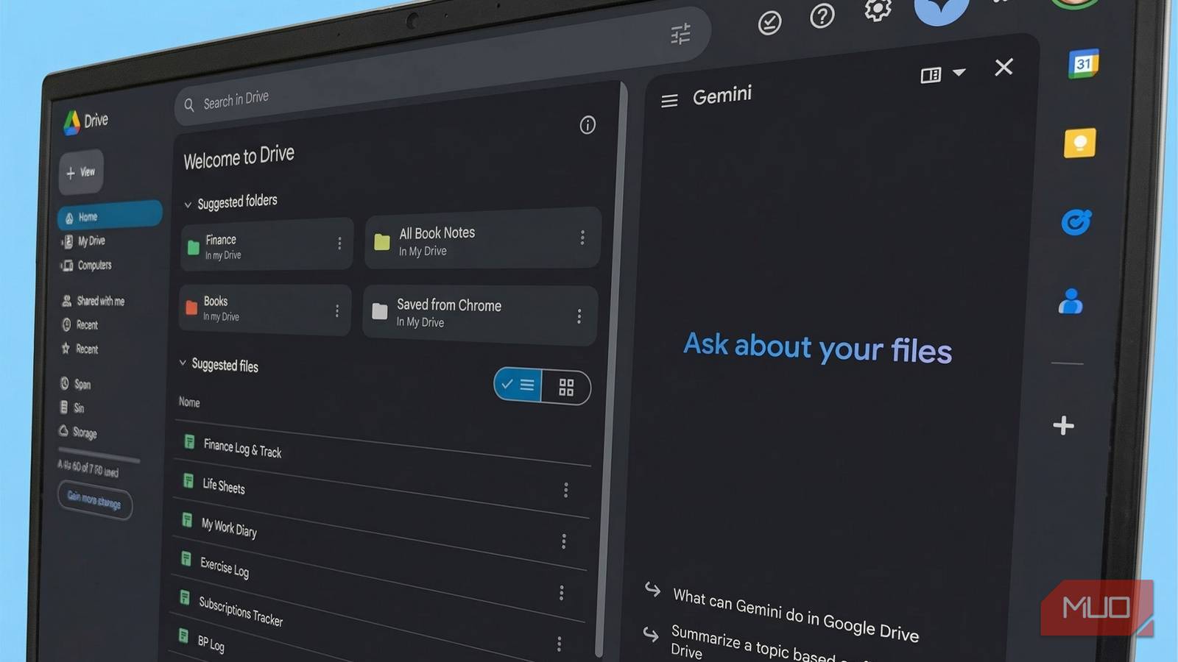The image size is (1178, 662).
Task: Open the Gemini panel layout dropdown arrow
Action: click(959, 72)
